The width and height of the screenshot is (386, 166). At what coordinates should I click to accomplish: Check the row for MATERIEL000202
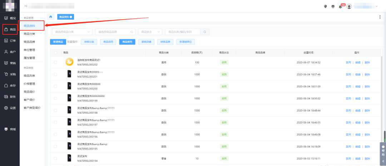click(x=55, y=62)
